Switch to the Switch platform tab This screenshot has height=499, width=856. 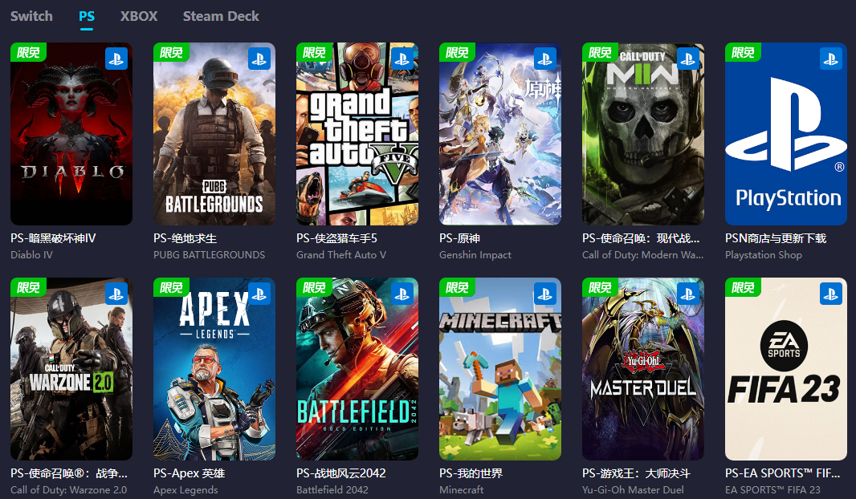click(31, 16)
